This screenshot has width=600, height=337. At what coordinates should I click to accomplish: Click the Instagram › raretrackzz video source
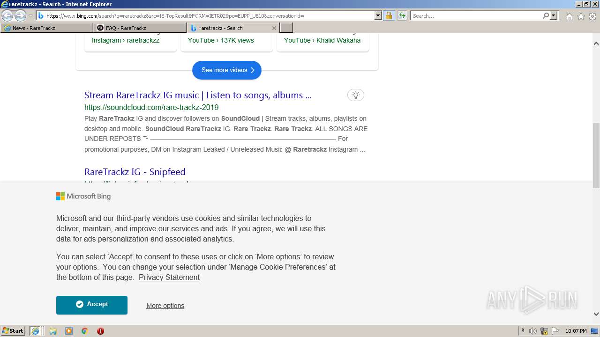126,40
